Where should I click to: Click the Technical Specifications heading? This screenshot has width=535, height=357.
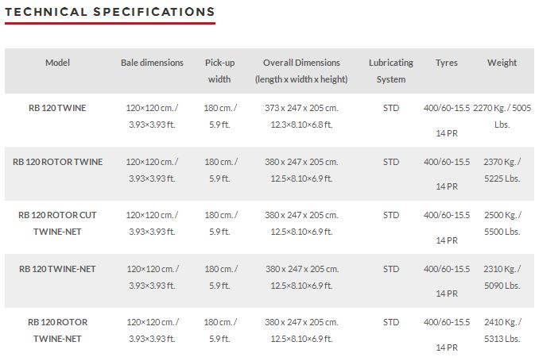[x=110, y=12]
